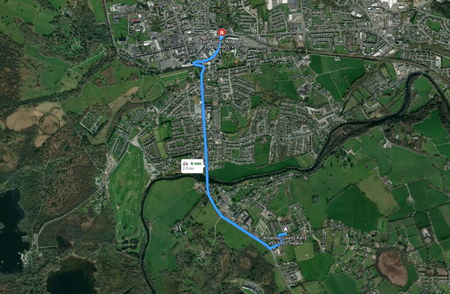Click the 2.8 km distance text
The height and width of the screenshot is (294, 450).
pos(188,169)
